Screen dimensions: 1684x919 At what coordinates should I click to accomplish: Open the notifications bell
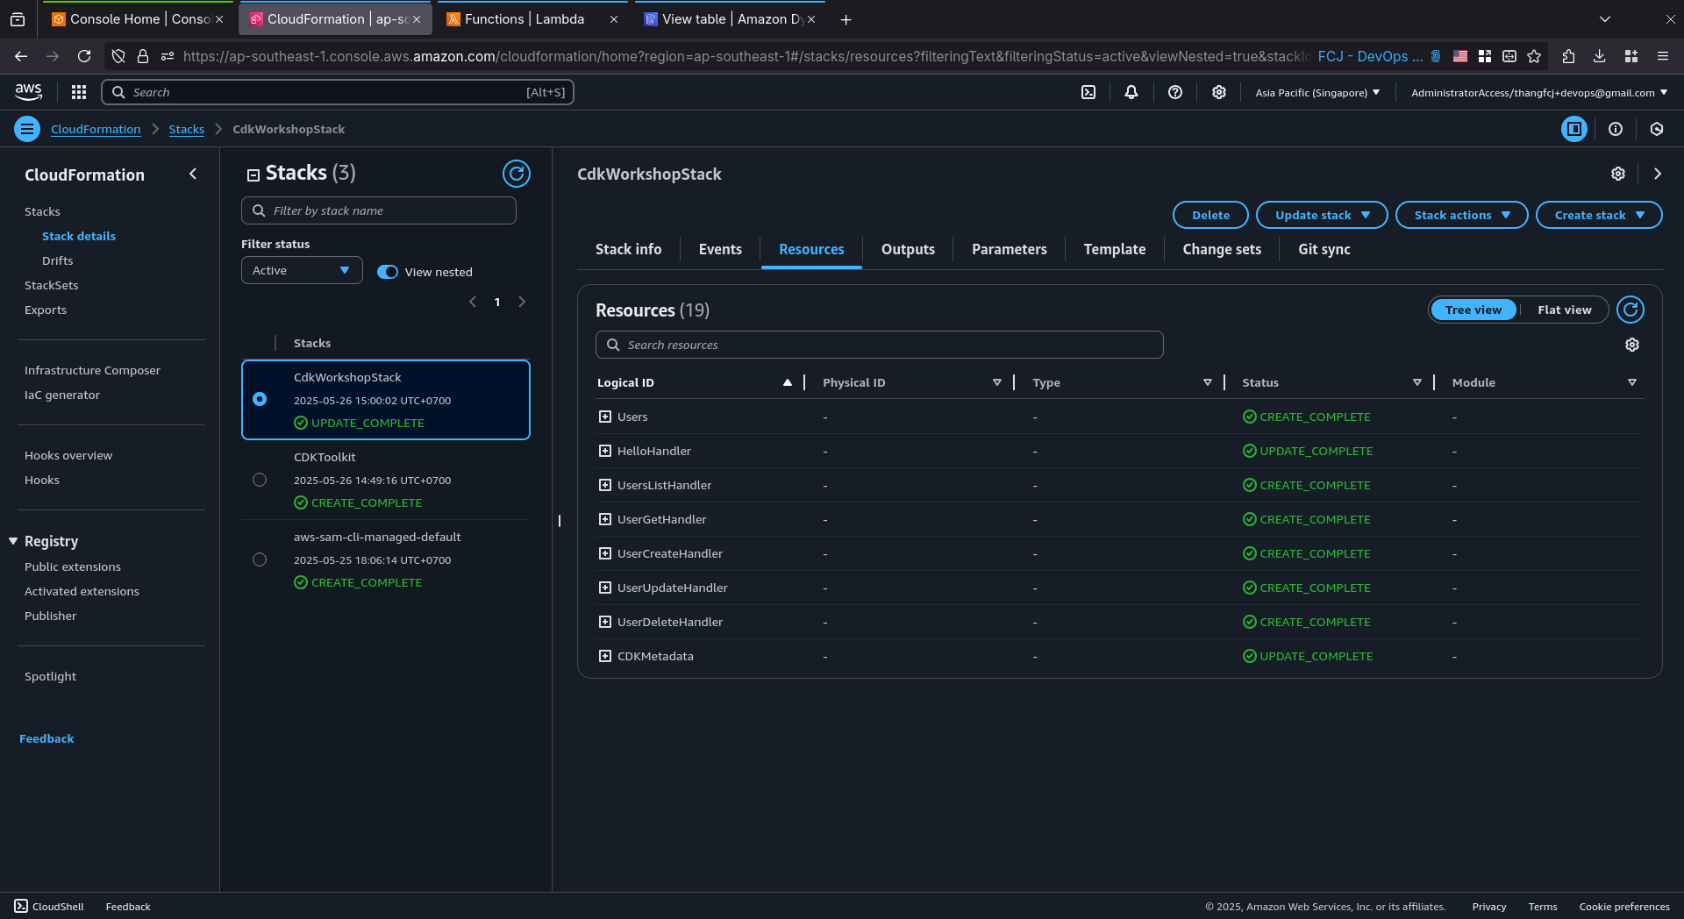[x=1131, y=92]
